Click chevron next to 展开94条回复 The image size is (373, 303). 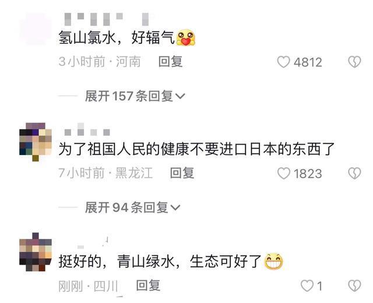click(x=175, y=207)
